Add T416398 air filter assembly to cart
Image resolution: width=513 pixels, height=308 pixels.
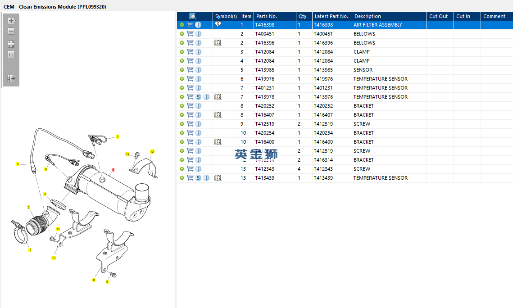click(190, 24)
